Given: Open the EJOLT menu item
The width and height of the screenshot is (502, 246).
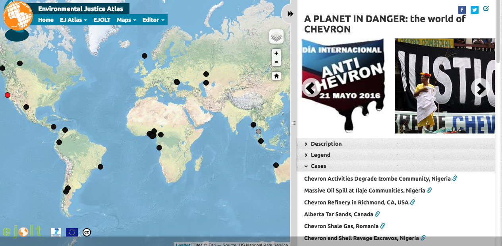Looking at the screenshot, I should 102,20.
